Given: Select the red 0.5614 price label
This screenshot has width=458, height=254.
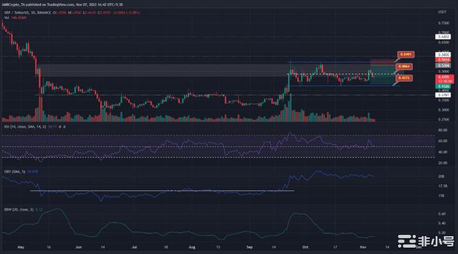Looking at the screenshot, I should coord(443,60).
